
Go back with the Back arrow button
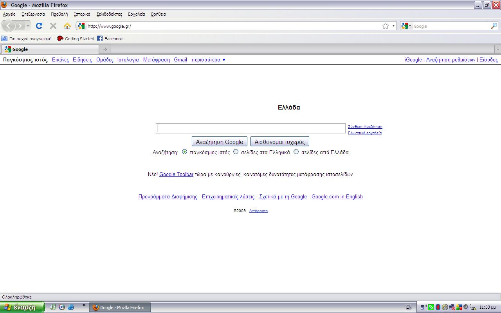[x=9, y=26]
